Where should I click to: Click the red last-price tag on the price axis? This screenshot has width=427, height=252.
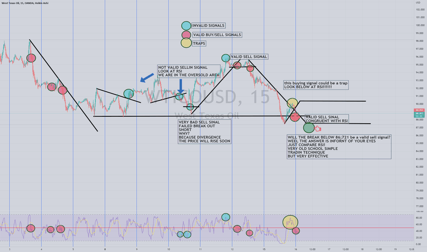click(419, 110)
